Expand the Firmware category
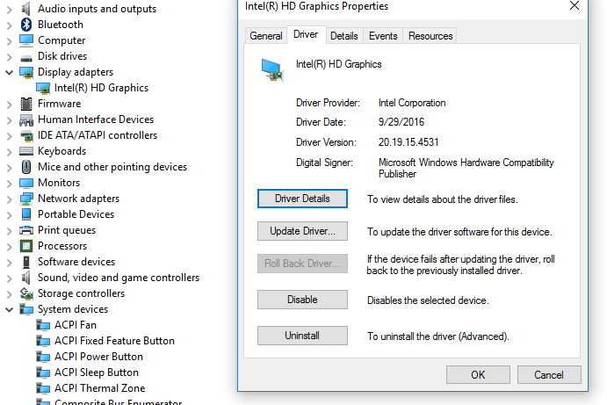This screenshot has height=405, width=607. click(10, 105)
